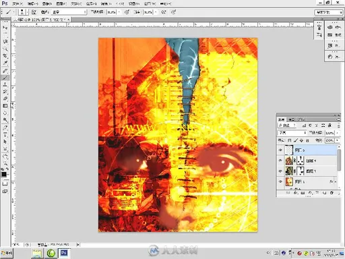345x259 pixels.
Task: Open layer style fx menu at panel bottom
Action: point(296,193)
